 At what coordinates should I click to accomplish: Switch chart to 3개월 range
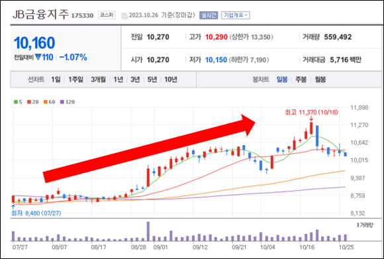[x=98, y=79]
